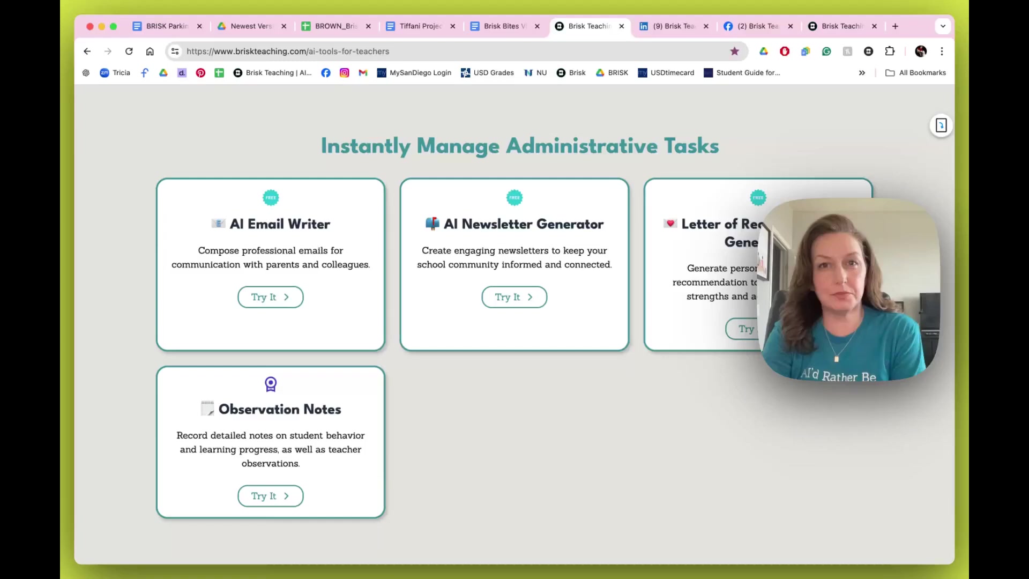The width and height of the screenshot is (1029, 579).
Task: Open the Facebook bookmark icon
Action: [x=326, y=73]
